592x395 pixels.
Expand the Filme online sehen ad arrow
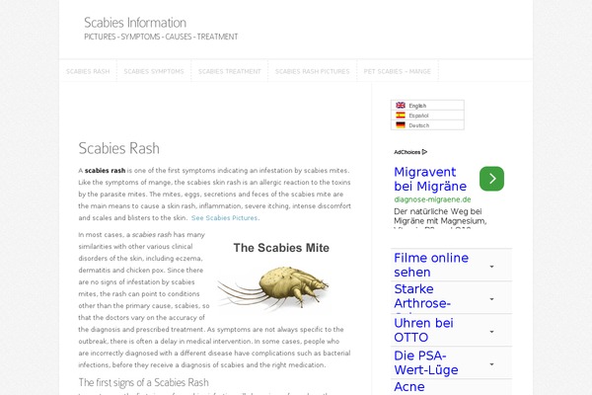point(491,267)
